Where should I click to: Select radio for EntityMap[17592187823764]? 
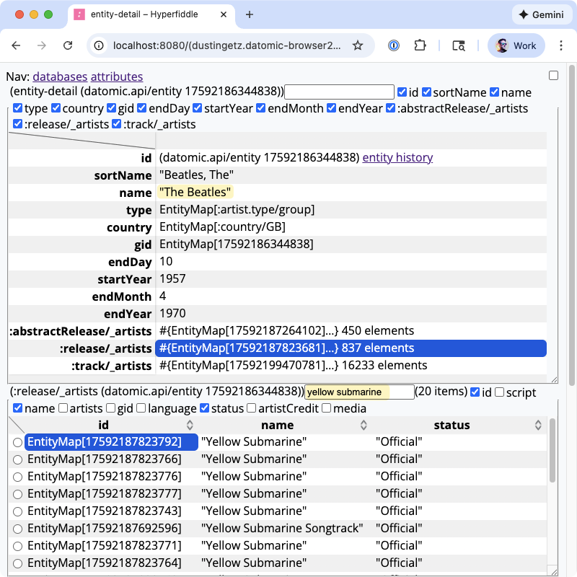(x=17, y=563)
